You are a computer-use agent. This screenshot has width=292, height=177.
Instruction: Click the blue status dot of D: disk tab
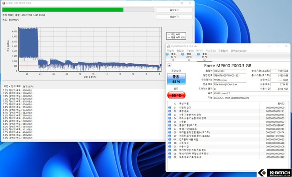coord(198,54)
